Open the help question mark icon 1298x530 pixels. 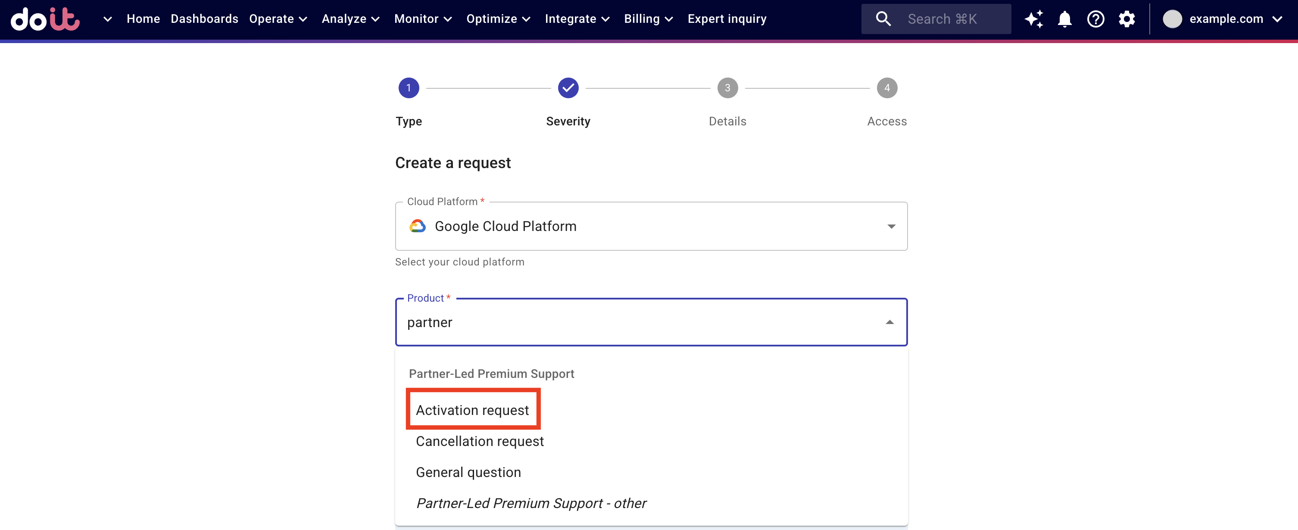[x=1095, y=19]
